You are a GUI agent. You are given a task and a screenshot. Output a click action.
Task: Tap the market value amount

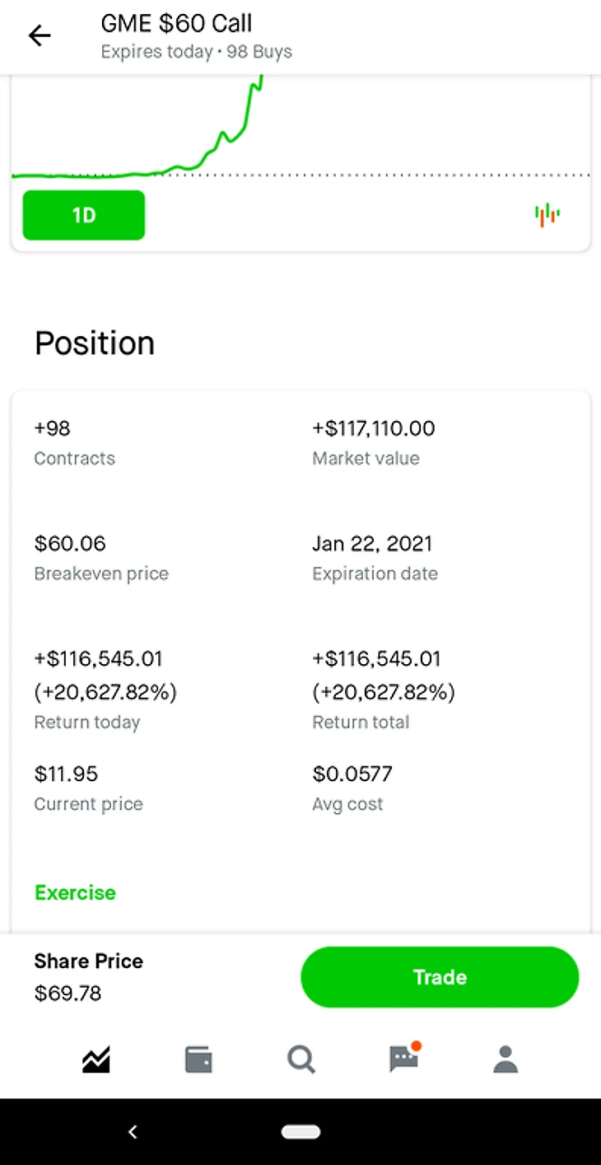[x=373, y=428]
